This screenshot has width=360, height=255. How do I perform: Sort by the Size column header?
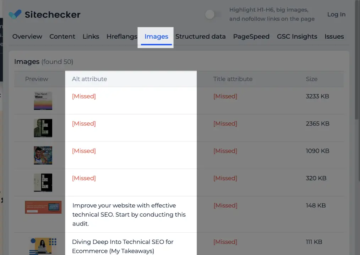tap(312, 79)
